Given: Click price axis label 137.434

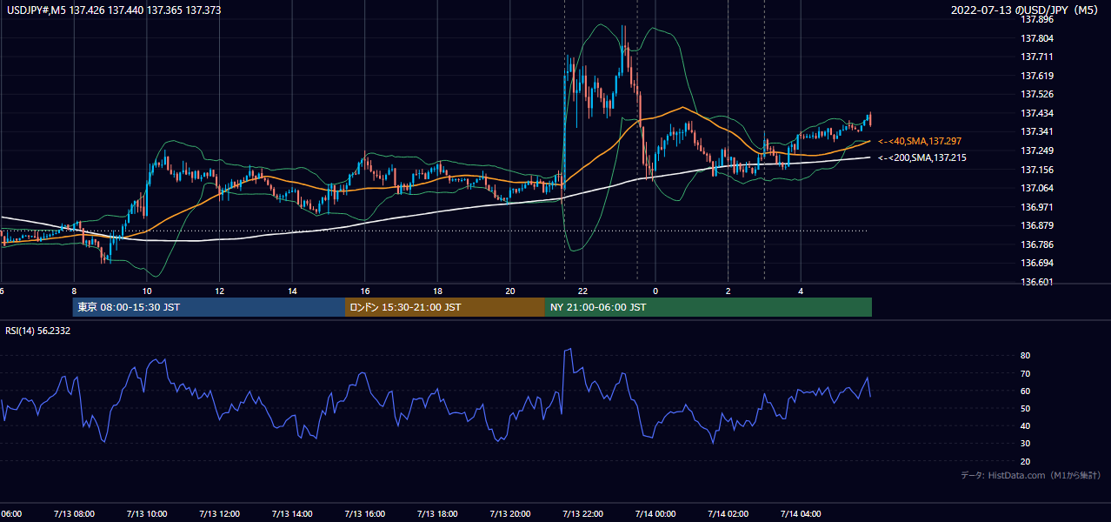Looking at the screenshot, I should tap(1036, 113).
